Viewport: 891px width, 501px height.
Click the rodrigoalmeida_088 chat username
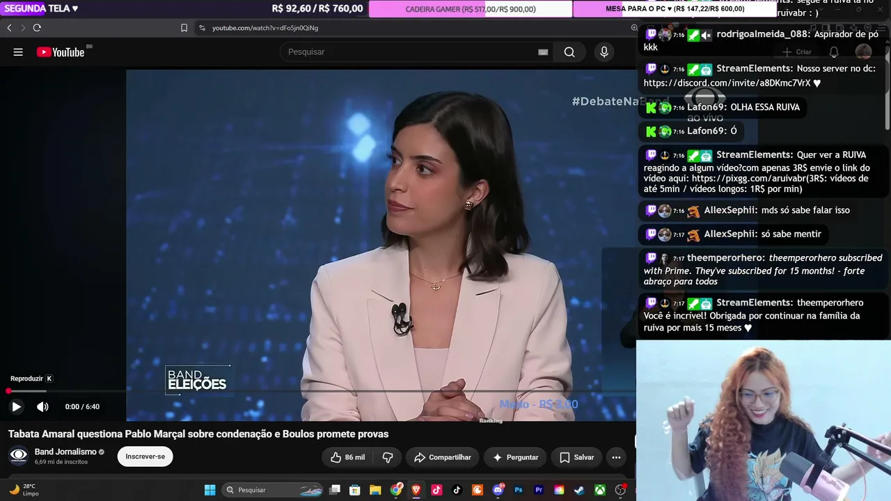[763, 34]
